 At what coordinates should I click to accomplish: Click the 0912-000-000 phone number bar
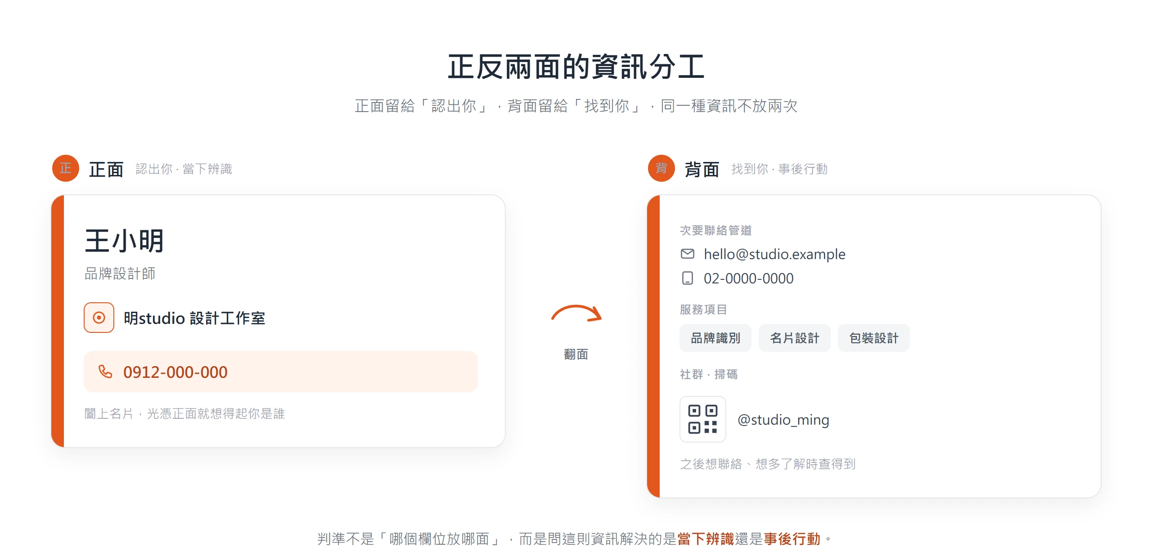(x=280, y=372)
